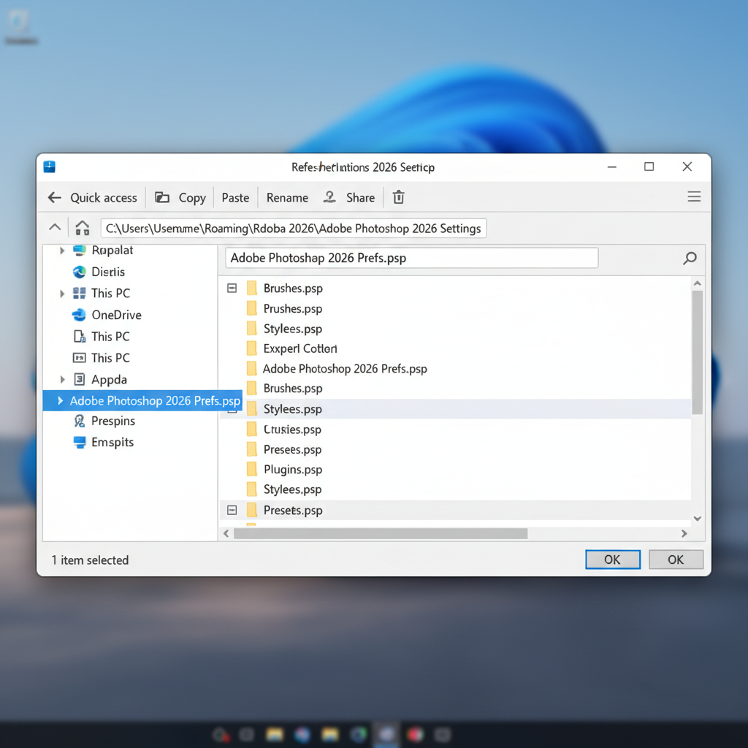Collapse the tree box next to Presets.psp

click(232, 511)
